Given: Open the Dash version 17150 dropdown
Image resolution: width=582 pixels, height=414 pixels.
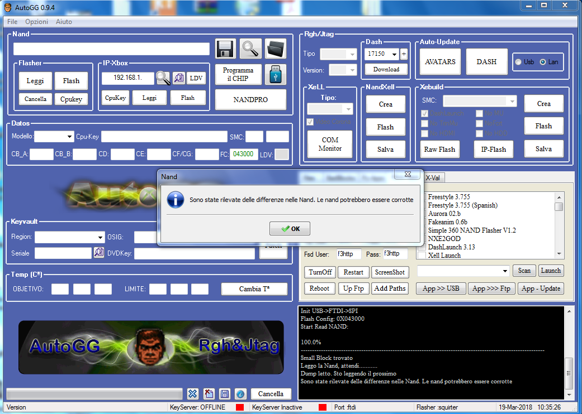Looking at the screenshot, I should pyautogui.click(x=394, y=54).
